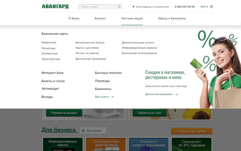Open Автокредит menu item
This screenshot has height=151, width=241.
point(50,89)
